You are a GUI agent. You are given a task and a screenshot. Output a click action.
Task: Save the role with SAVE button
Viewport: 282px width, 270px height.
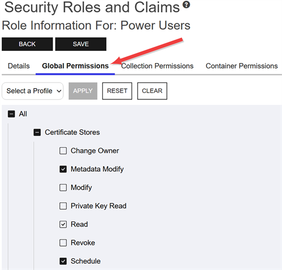(81, 44)
